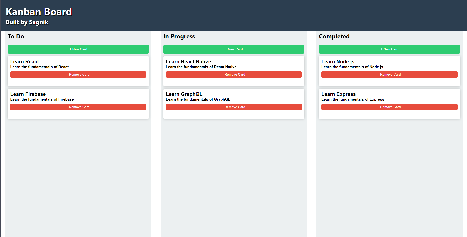Select 'Learn the fundamentals of GraphQL' description
The height and width of the screenshot is (237, 467).
pyautogui.click(x=198, y=99)
